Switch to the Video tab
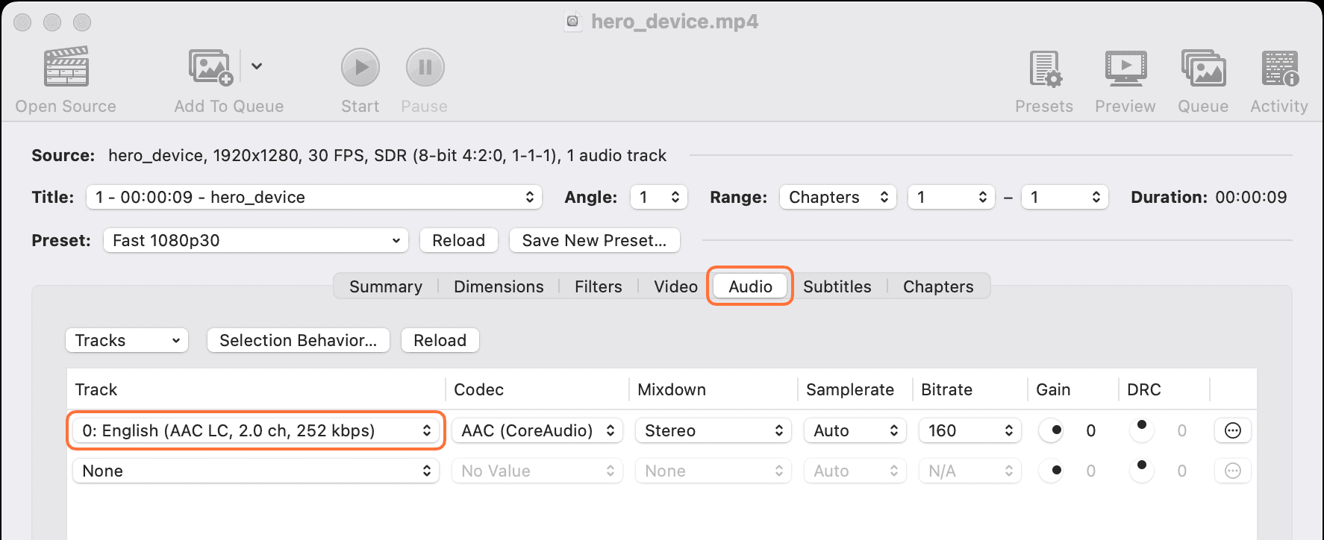Viewport: 1324px width, 540px height. 675,286
